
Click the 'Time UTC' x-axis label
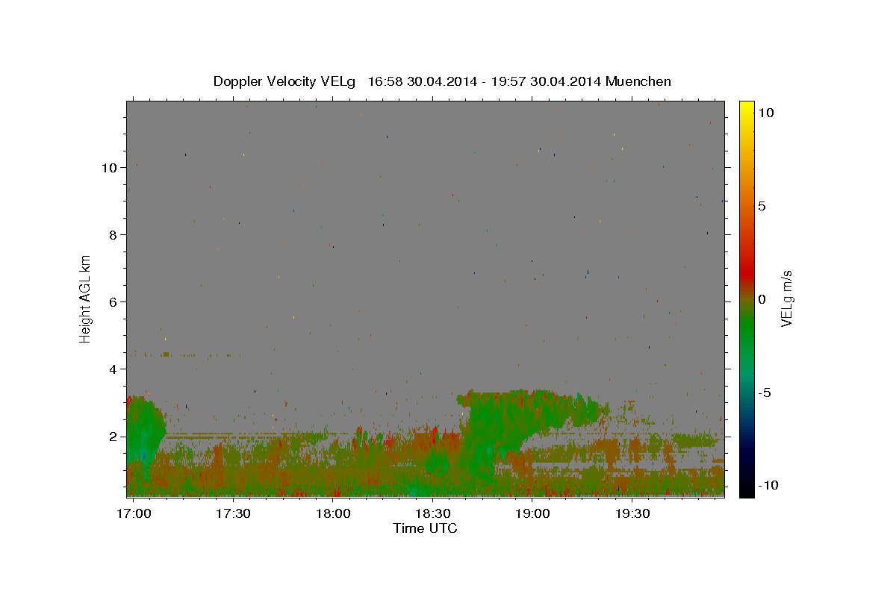pyautogui.click(x=425, y=528)
